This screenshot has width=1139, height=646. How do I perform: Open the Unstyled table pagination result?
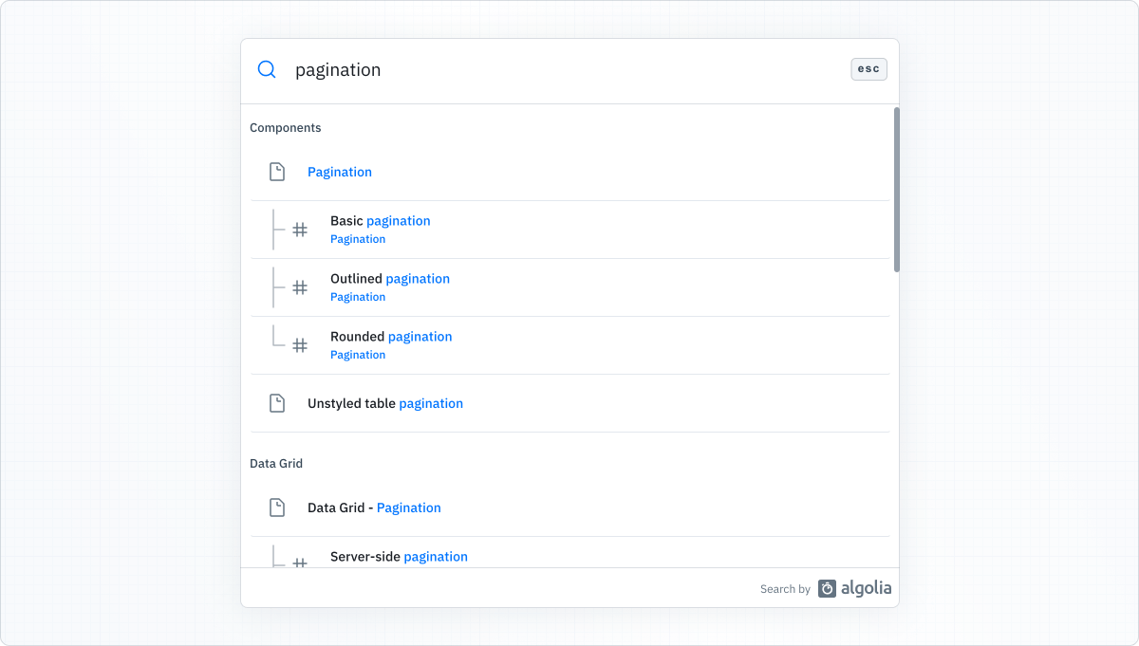pyautogui.click(x=384, y=403)
